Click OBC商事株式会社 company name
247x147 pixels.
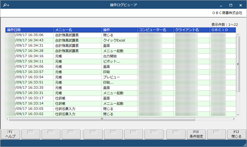(227, 13)
